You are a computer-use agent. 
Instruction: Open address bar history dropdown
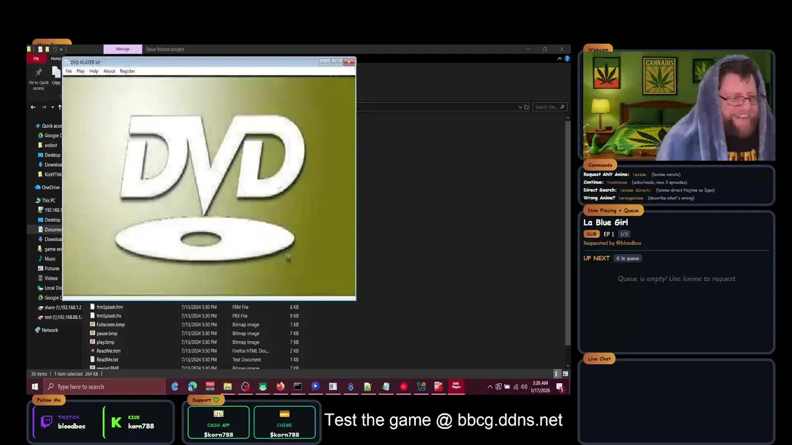point(520,107)
